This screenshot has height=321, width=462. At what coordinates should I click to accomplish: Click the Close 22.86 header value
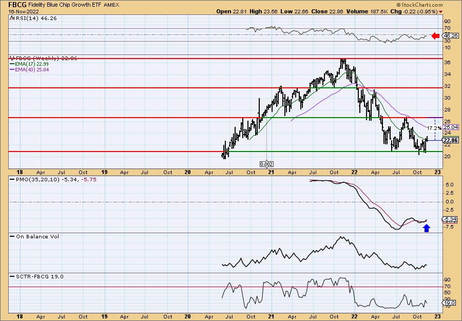point(326,11)
